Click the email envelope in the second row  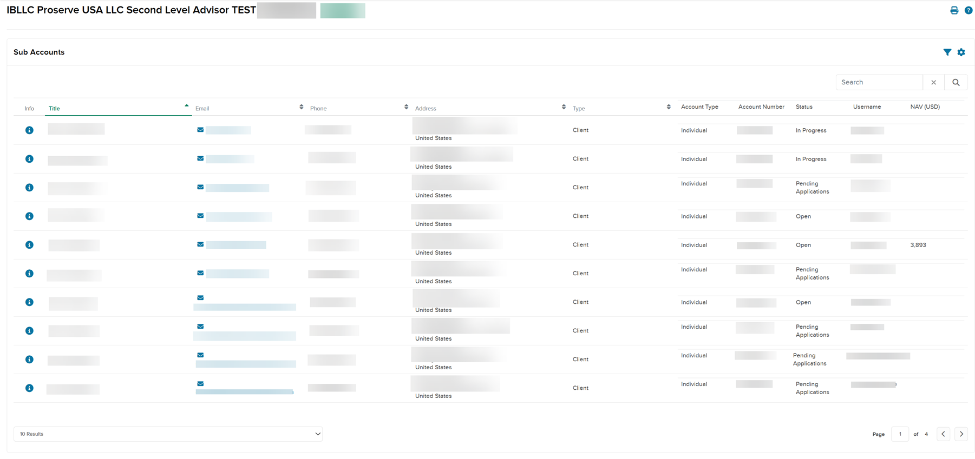(200, 158)
